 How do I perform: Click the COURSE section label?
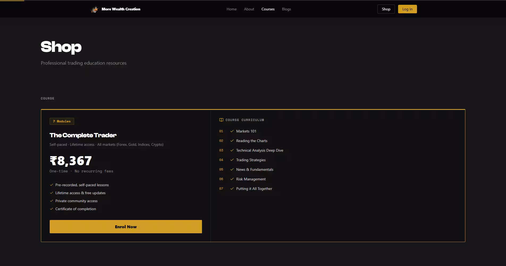coord(48,98)
